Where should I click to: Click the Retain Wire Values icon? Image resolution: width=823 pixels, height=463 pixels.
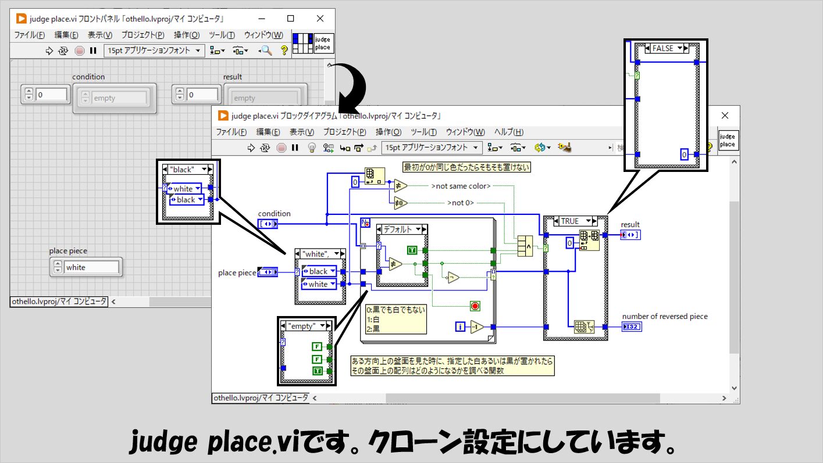point(328,148)
